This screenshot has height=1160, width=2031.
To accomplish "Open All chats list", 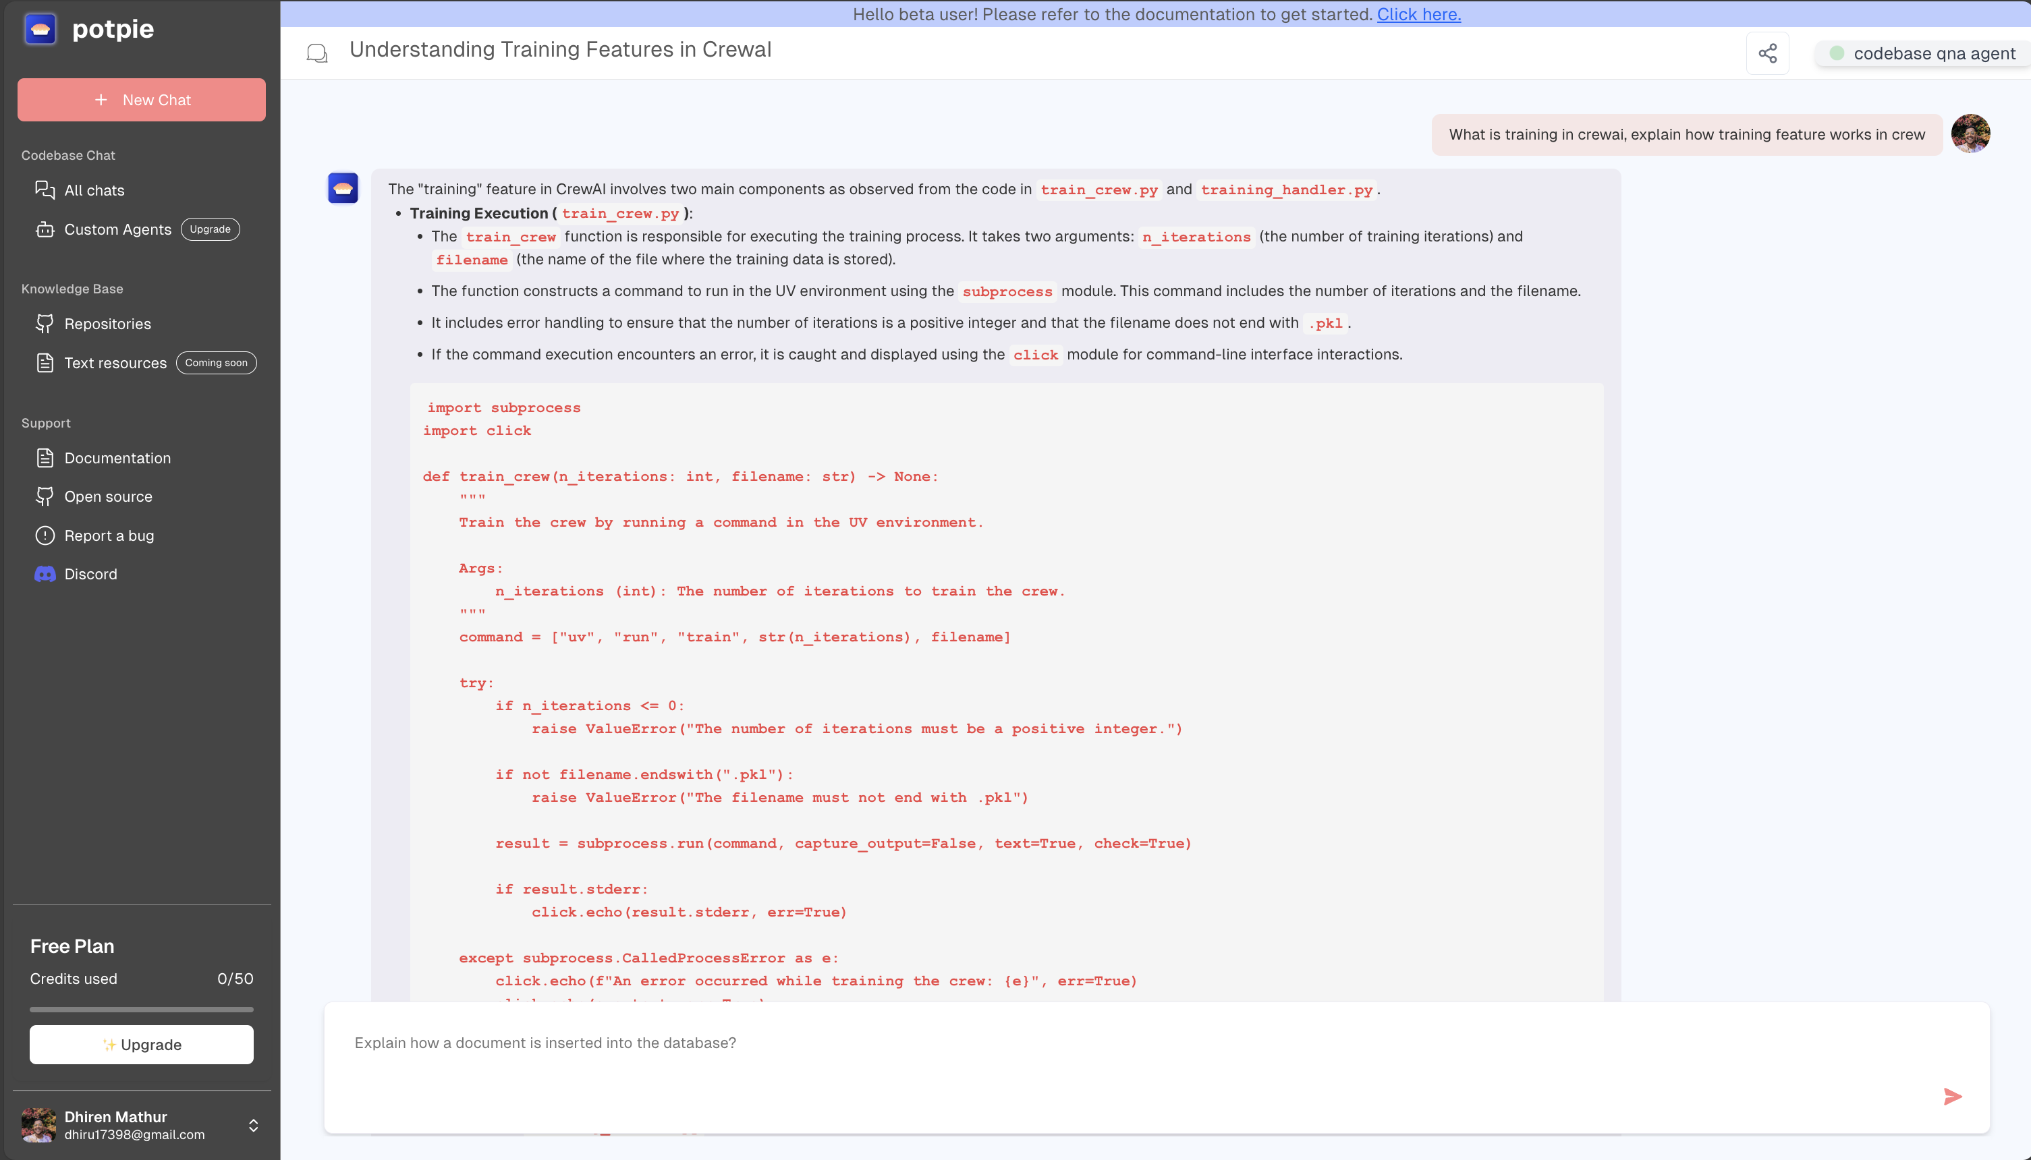I will [94, 190].
